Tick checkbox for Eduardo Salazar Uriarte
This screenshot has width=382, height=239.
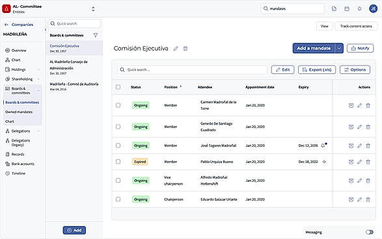click(118, 199)
